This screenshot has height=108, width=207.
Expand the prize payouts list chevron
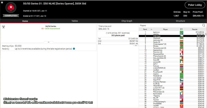coord(136,46)
